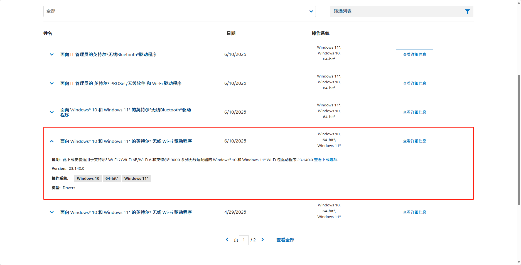The height and width of the screenshot is (265, 521).
Task: Expand the IT 管理员 PROSet Wi-Fi row
Action: click(x=52, y=83)
